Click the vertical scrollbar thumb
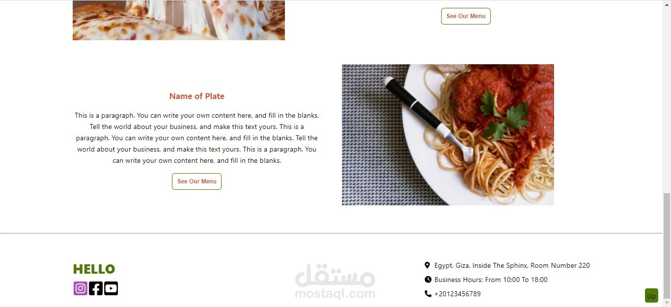Screen dimensions: 671x307 (x=667, y=245)
